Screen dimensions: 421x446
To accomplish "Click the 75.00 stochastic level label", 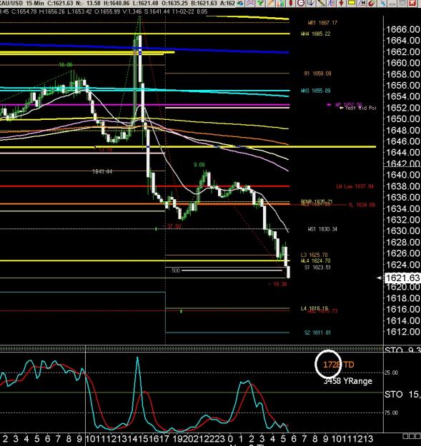I will click(391, 412).
